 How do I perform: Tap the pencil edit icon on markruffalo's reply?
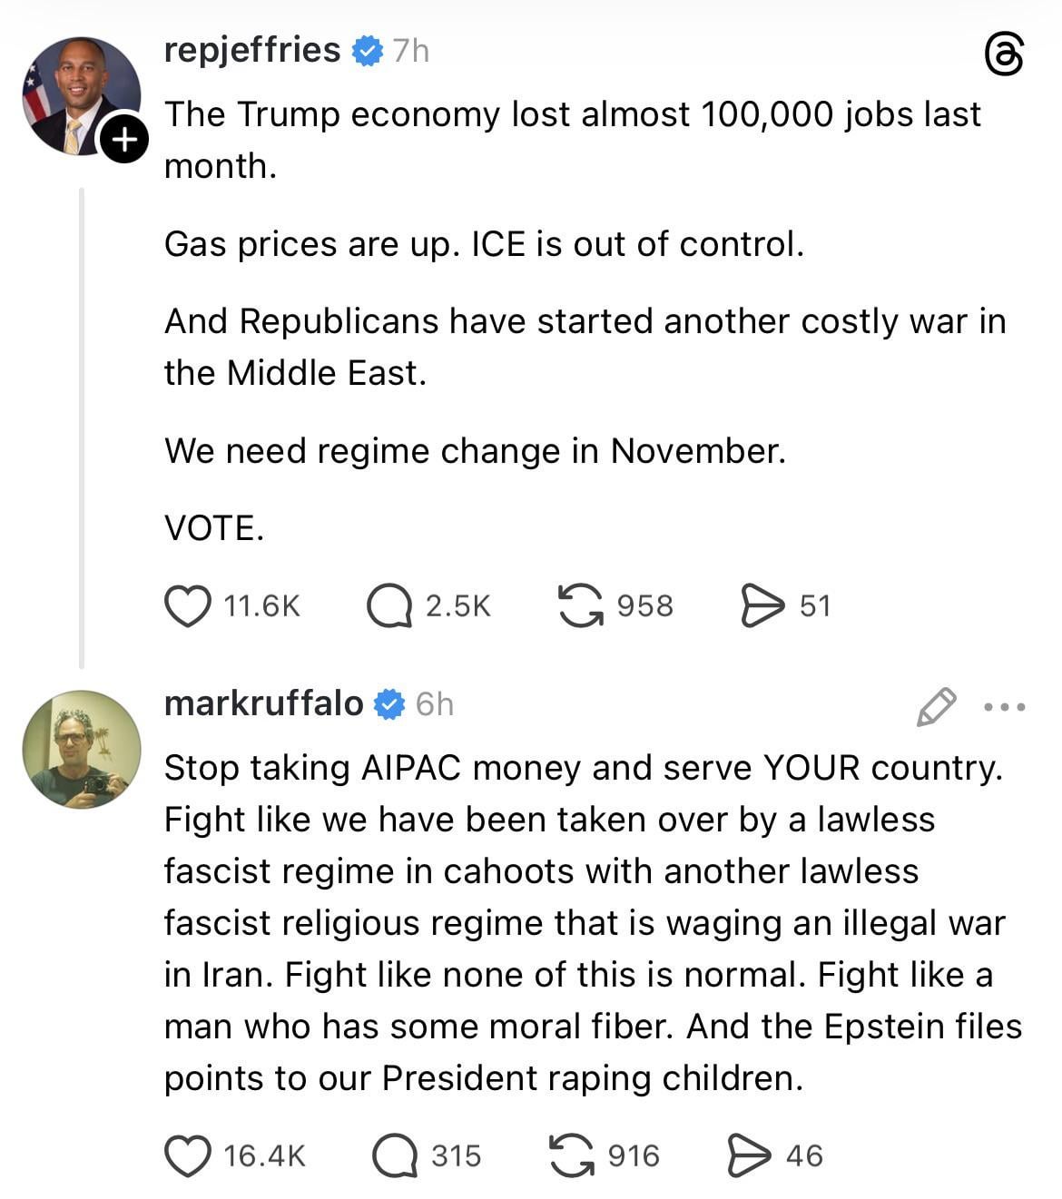(936, 706)
